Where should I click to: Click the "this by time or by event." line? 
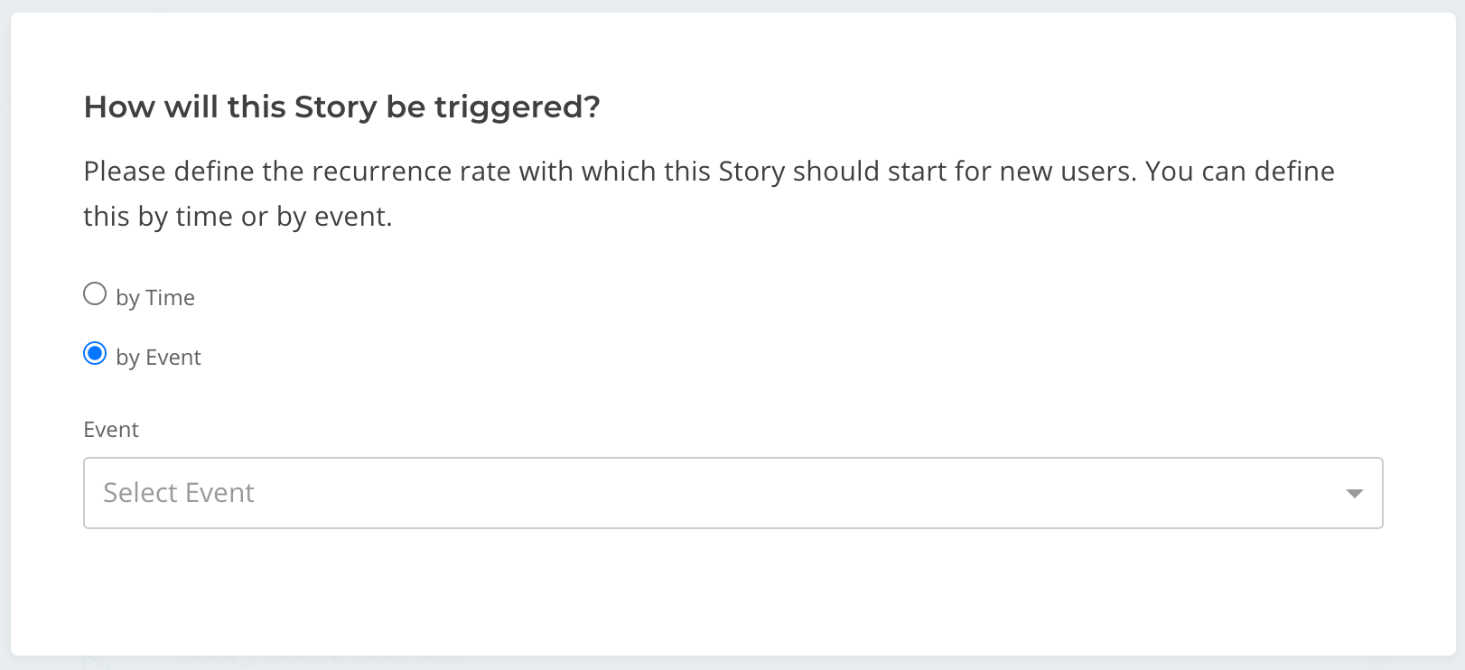(x=238, y=217)
